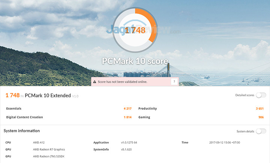This screenshot has width=270, height=163.
Task: Turn on the System details toggle
Action: (261, 131)
